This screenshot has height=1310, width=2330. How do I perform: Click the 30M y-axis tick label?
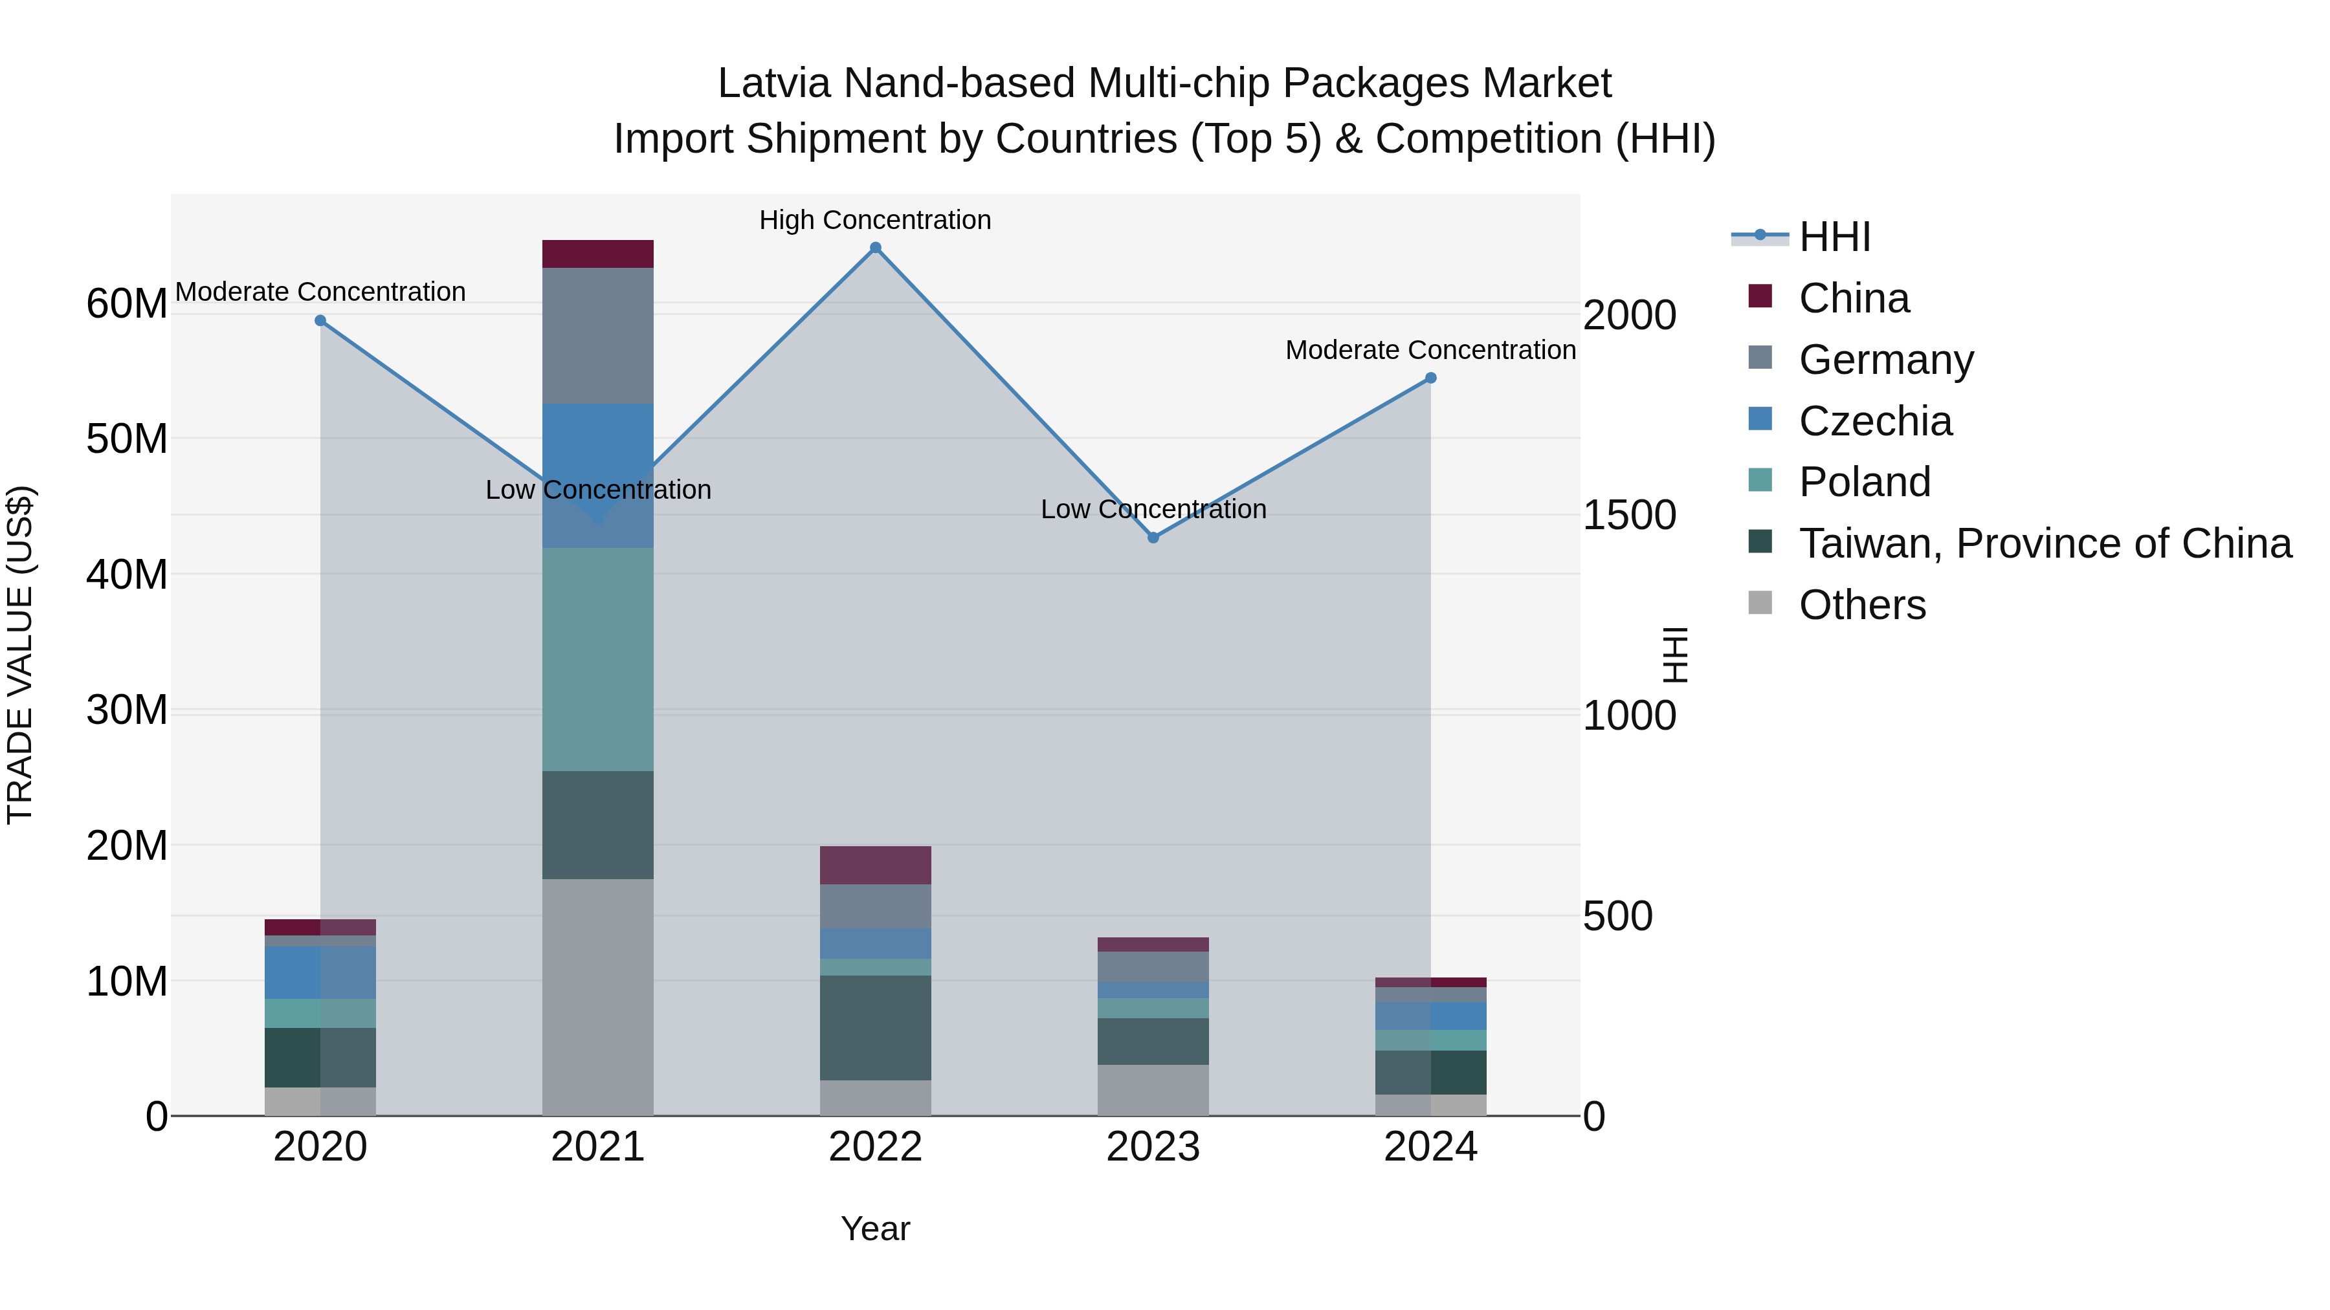pyautogui.click(x=127, y=710)
